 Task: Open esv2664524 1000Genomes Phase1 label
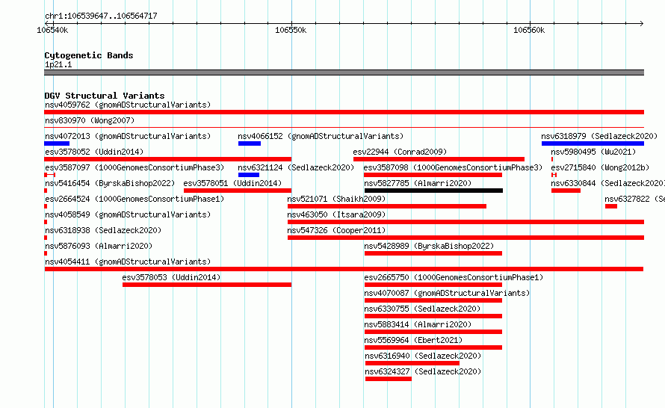coord(134,199)
